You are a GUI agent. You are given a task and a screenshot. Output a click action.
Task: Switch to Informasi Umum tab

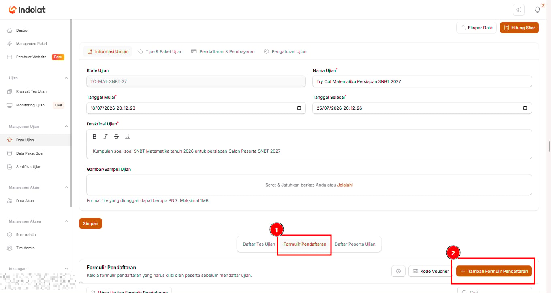tap(108, 51)
